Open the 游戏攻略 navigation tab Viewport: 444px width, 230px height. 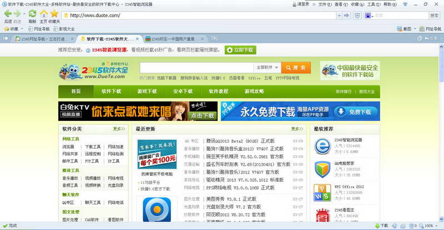(254, 91)
